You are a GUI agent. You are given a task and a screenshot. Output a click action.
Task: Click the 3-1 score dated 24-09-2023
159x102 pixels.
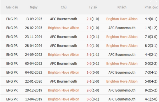coord(93,55)
